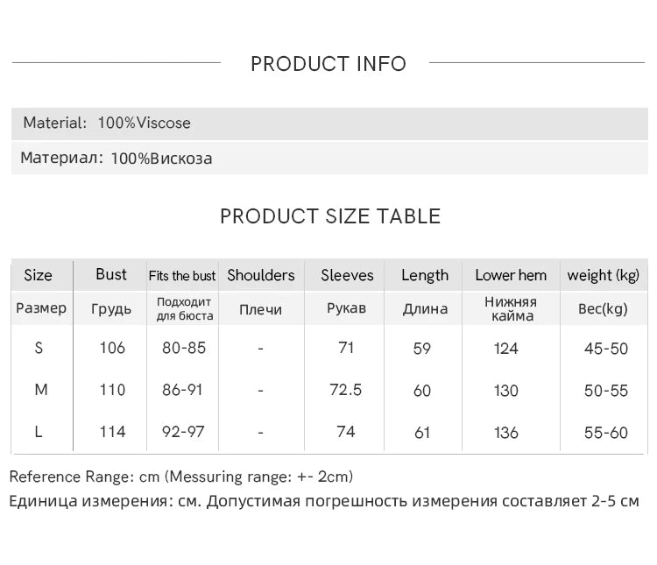Viewport: 657px width, 565px height.
Task: Select the size L row label
Action: [x=39, y=432]
